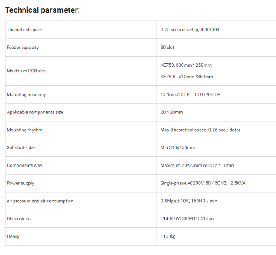Select the Mounting rhythm label
276x255 pixels.
click(25, 130)
